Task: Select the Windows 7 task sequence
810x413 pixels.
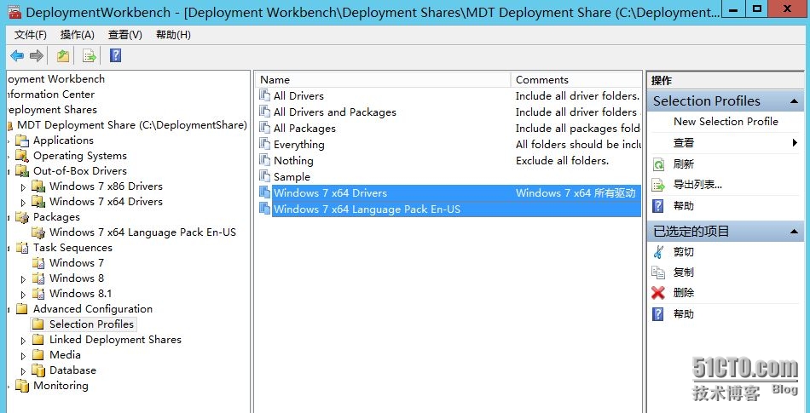Action: click(77, 263)
